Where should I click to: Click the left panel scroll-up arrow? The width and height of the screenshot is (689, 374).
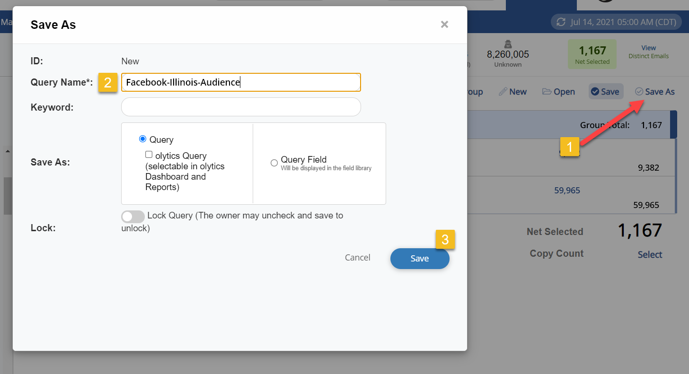8,151
